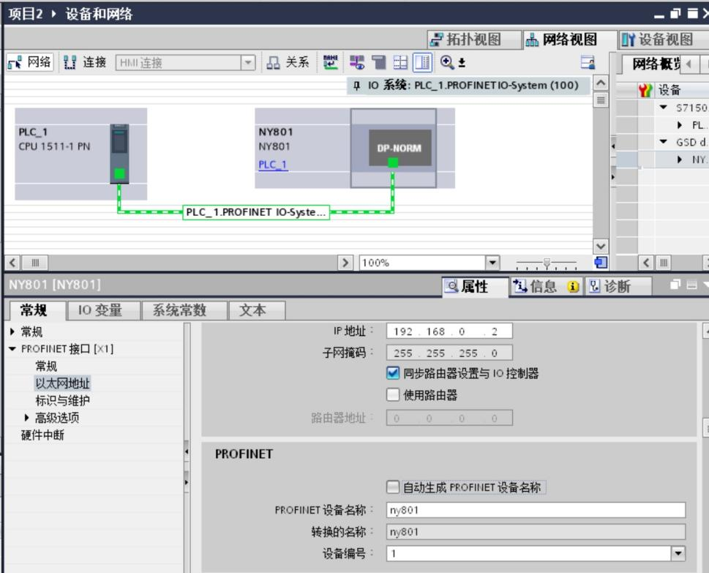Open the HMI连接 connection type dropdown

pos(248,62)
